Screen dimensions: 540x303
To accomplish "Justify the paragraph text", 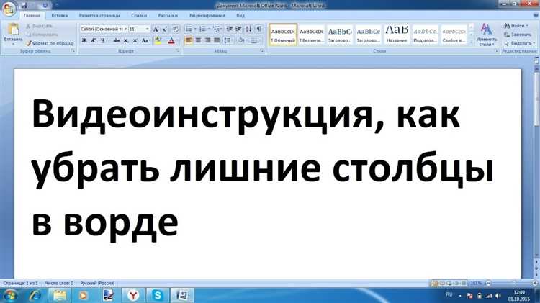I will pyautogui.click(x=217, y=40).
